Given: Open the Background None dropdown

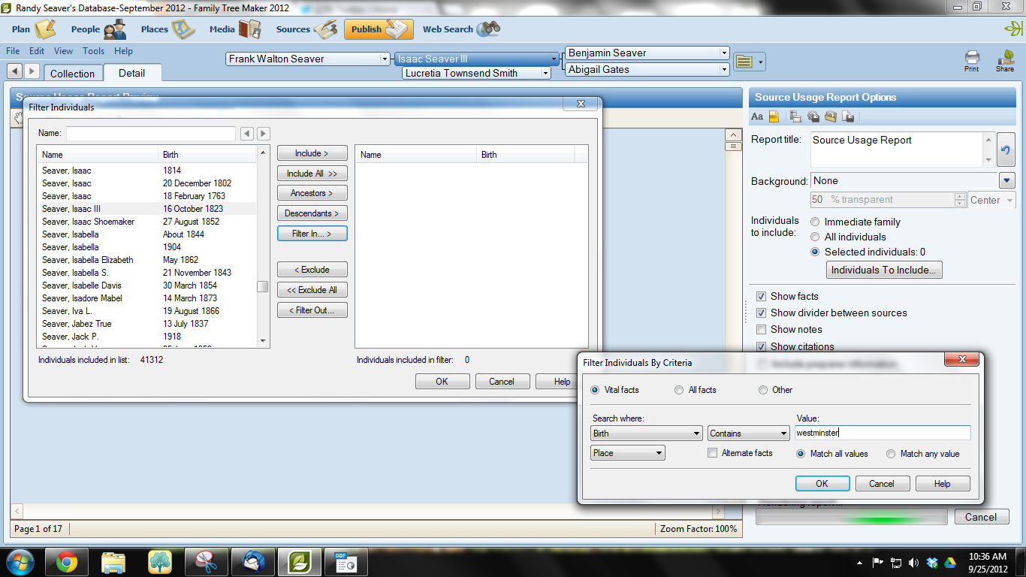Looking at the screenshot, I should coord(1006,180).
